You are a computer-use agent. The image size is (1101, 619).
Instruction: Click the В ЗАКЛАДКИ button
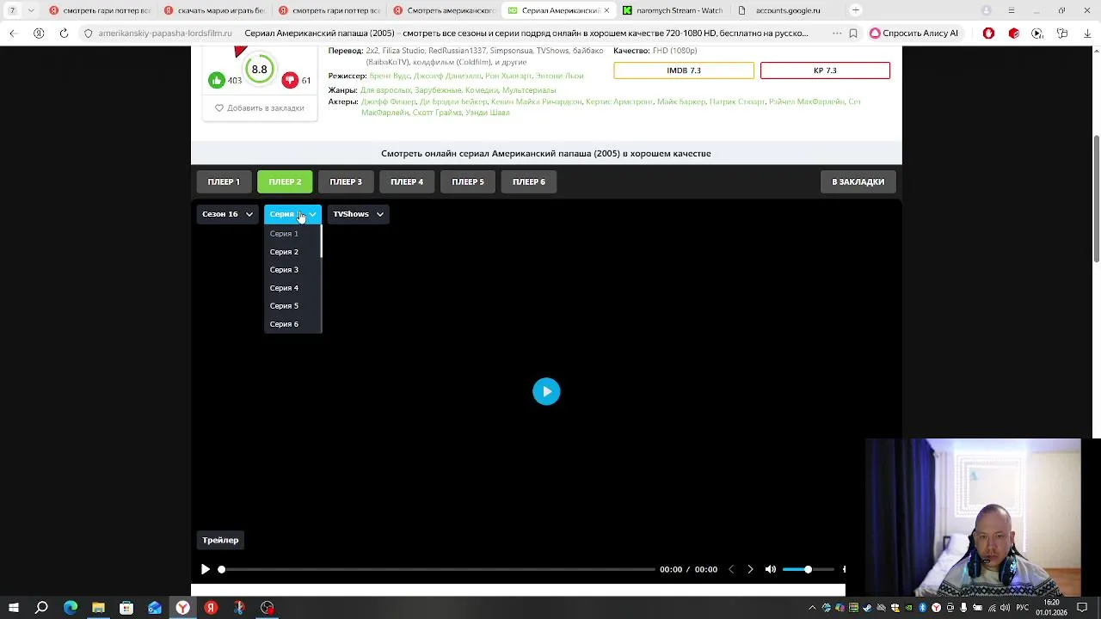coord(858,181)
